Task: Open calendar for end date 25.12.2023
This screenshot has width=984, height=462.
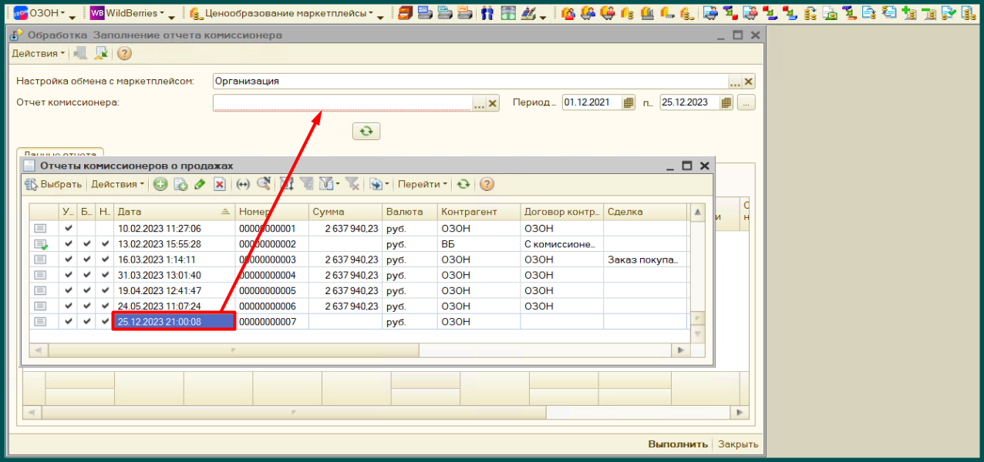Action: [x=726, y=102]
